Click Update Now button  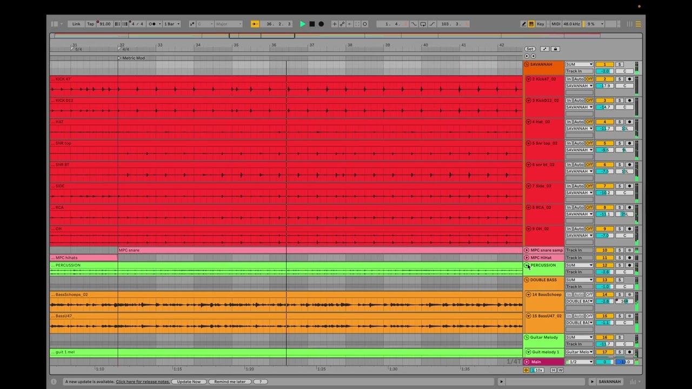point(189,381)
